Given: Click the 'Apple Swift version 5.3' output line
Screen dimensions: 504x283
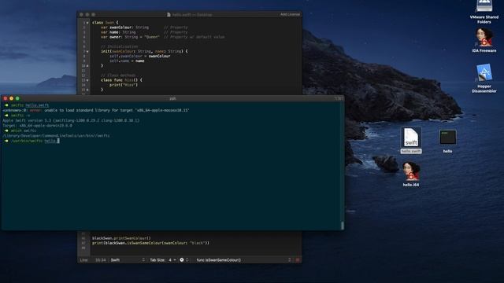Looking at the screenshot, I should [x=71, y=120].
